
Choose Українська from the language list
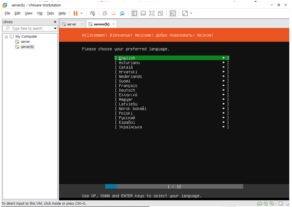point(172,127)
